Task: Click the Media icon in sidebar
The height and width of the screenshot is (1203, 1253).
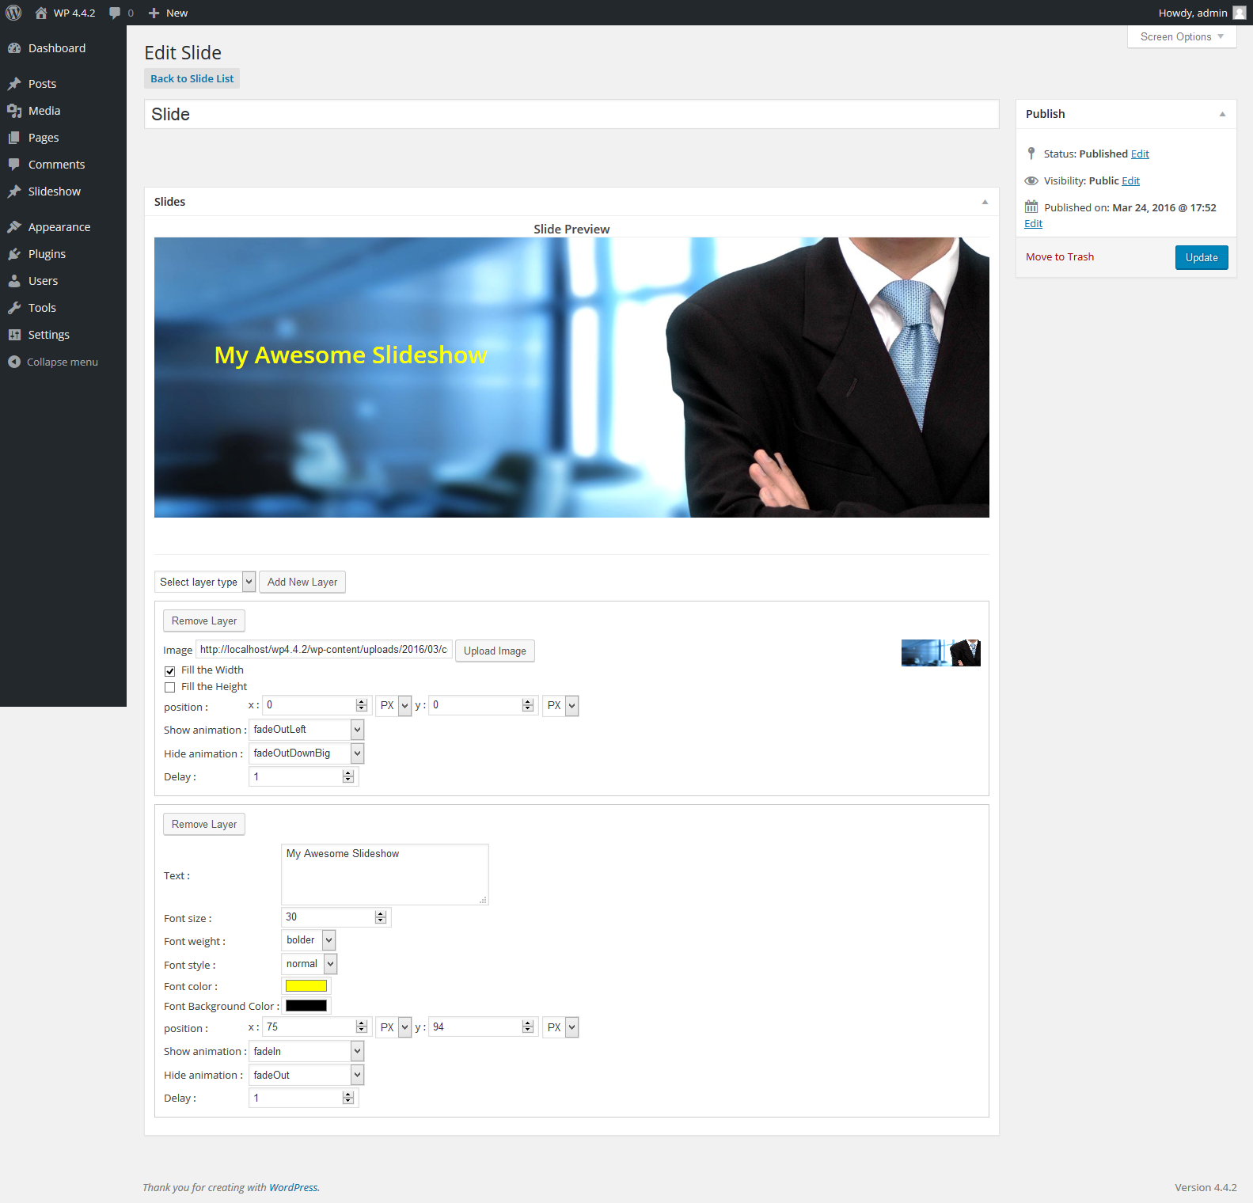Action: coord(14,111)
